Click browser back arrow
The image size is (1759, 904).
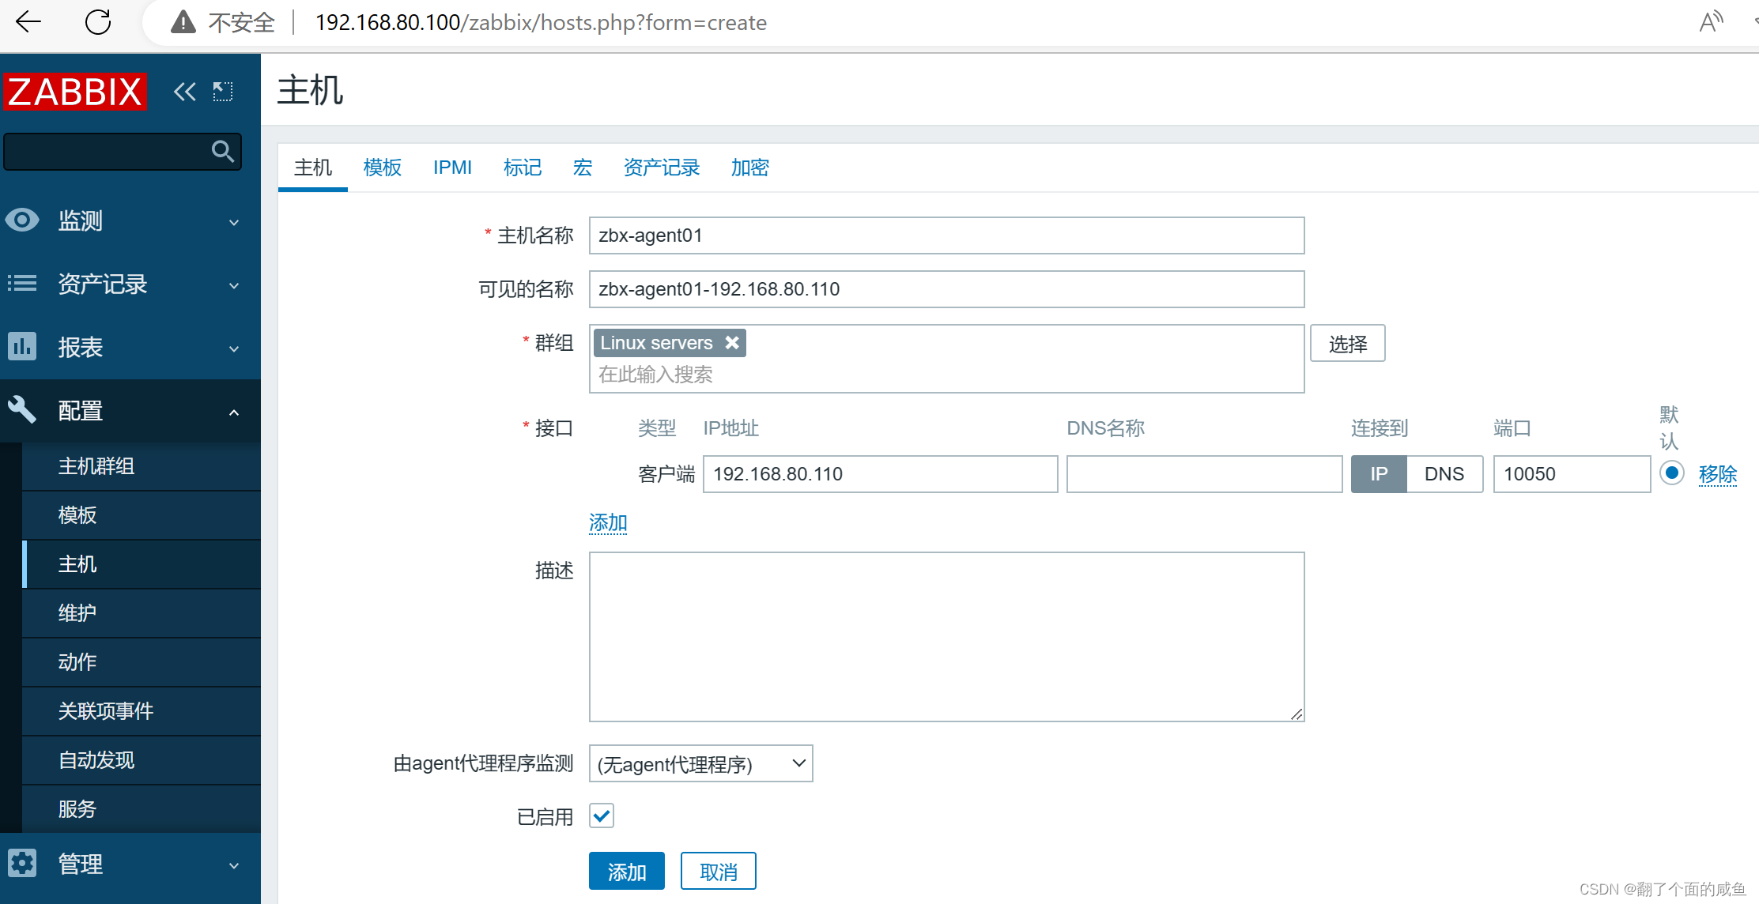click(28, 22)
